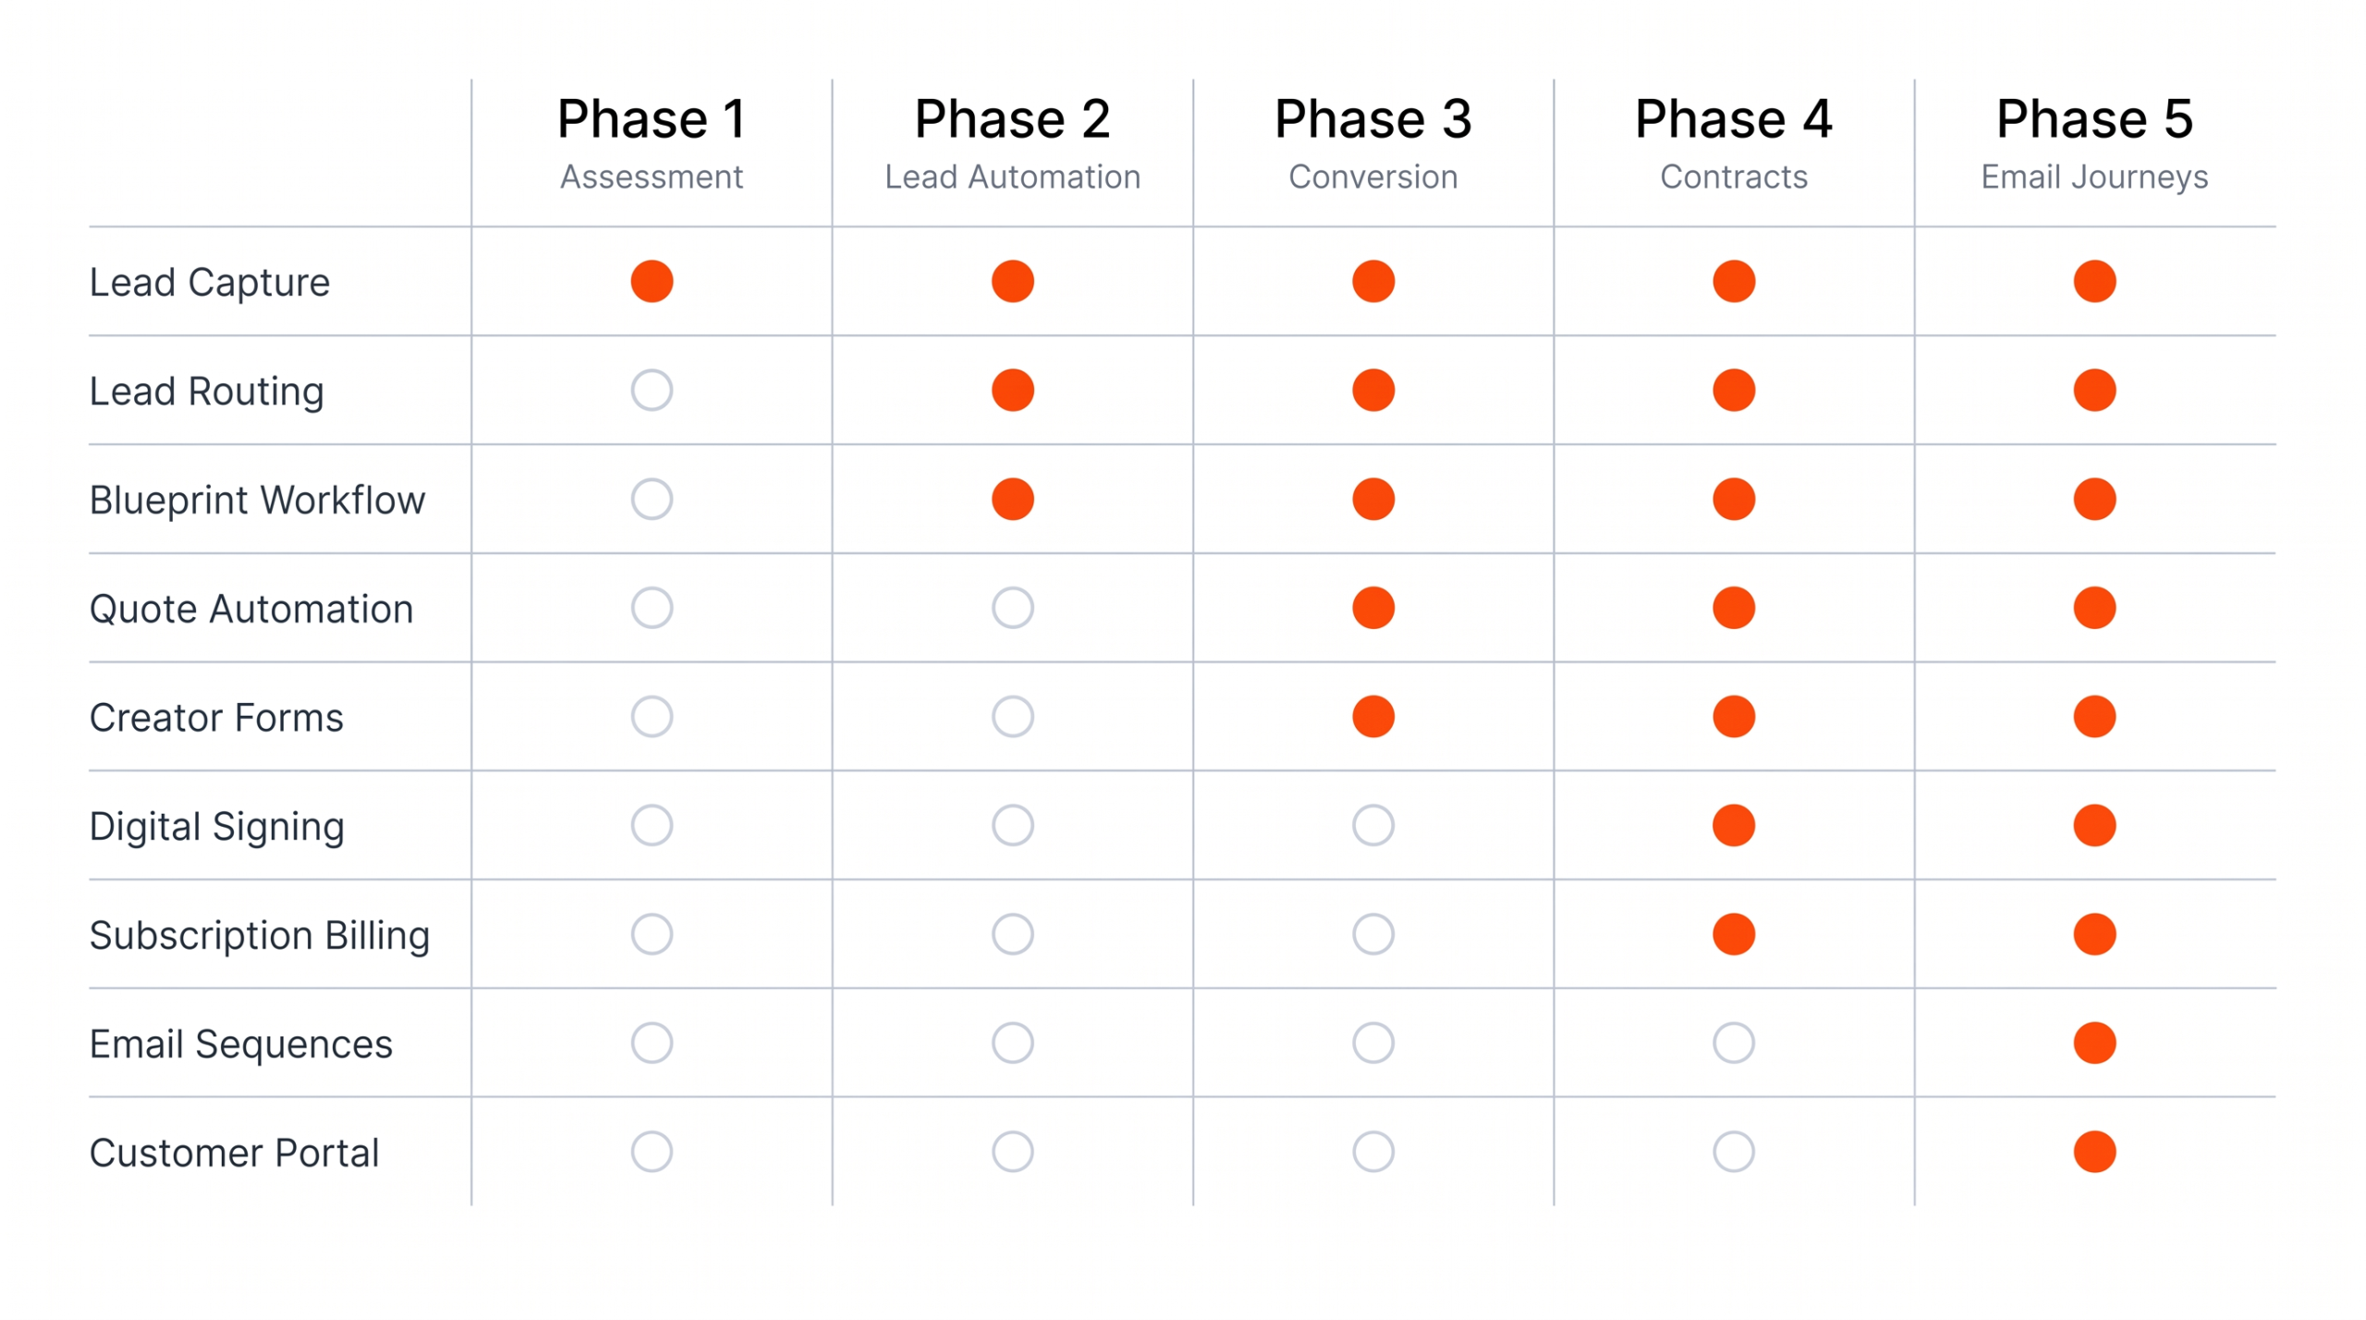The width and height of the screenshot is (2366, 1320).
Task: Click the Email Sequences filled dot in Phase 5
Action: tap(2093, 1043)
